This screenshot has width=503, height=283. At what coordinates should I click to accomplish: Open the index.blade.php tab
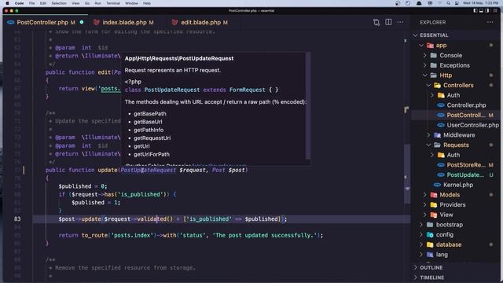click(x=127, y=23)
